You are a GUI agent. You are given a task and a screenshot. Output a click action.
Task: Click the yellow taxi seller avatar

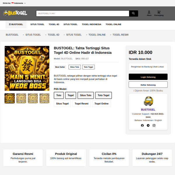pos(148,101)
